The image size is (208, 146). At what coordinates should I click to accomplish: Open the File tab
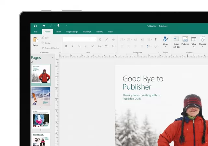tap(36, 32)
